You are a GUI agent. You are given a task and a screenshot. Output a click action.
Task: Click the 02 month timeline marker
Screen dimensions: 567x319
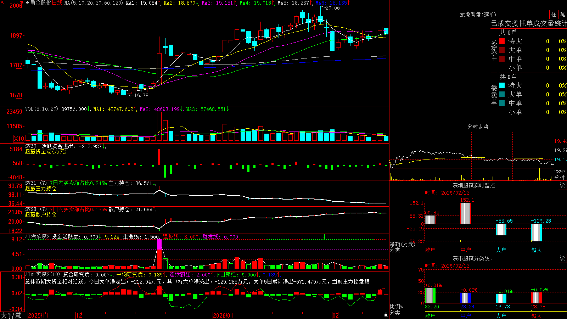[336, 315]
